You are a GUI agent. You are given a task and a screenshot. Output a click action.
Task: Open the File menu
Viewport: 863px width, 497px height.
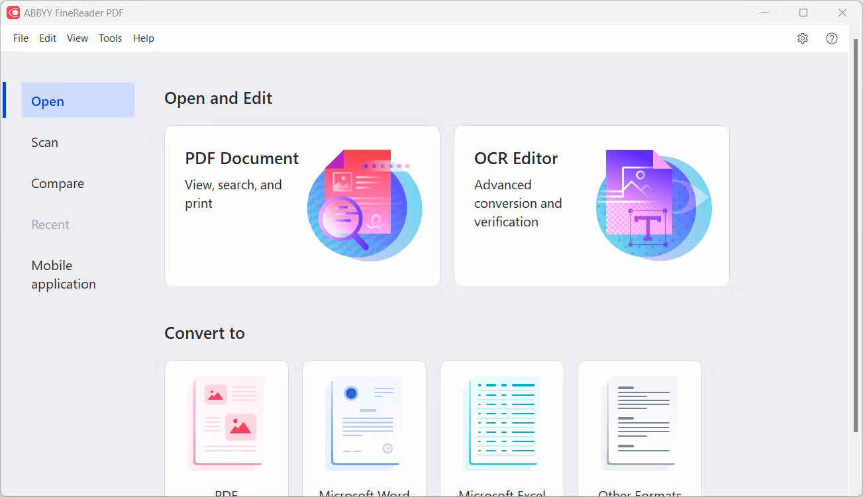[x=21, y=38]
